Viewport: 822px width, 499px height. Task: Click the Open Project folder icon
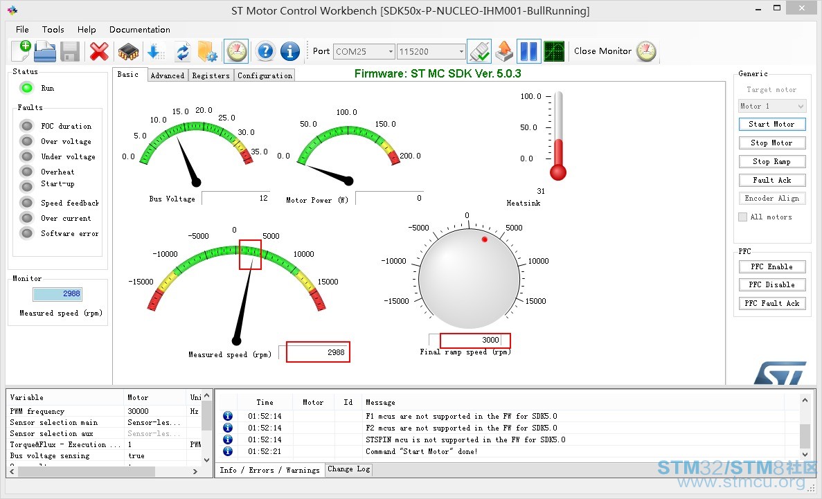coord(45,51)
